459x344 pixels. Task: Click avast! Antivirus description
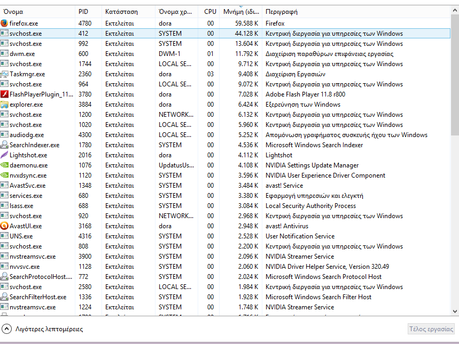287,226
